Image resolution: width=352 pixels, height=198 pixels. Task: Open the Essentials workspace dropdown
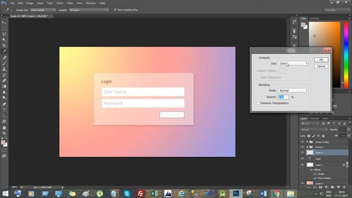[337, 10]
